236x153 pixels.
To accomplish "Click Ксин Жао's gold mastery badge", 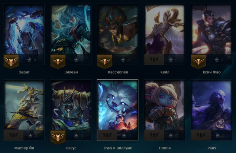I will point(198,61).
